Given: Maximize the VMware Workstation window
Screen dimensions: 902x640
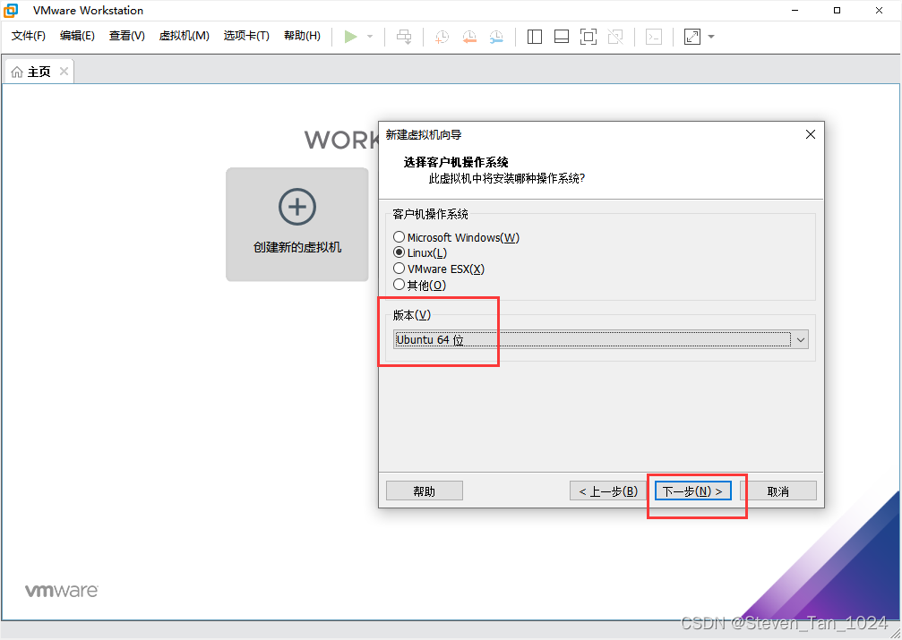Looking at the screenshot, I should [837, 11].
